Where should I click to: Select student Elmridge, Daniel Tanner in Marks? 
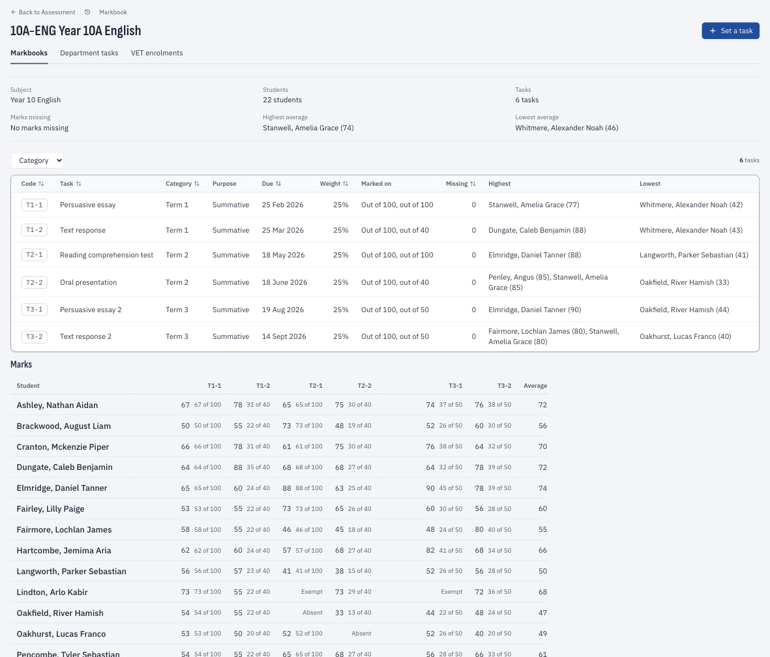tap(62, 488)
